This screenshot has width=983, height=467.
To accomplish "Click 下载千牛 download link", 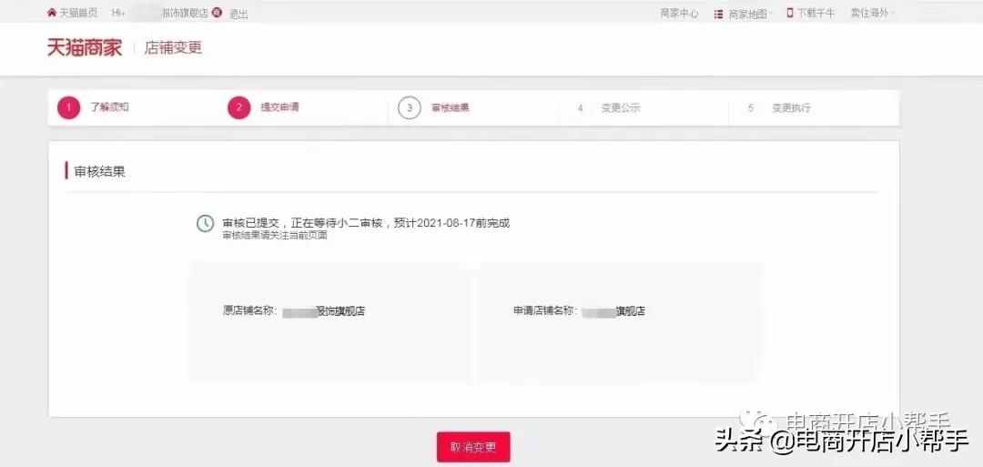I will (x=816, y=13).
